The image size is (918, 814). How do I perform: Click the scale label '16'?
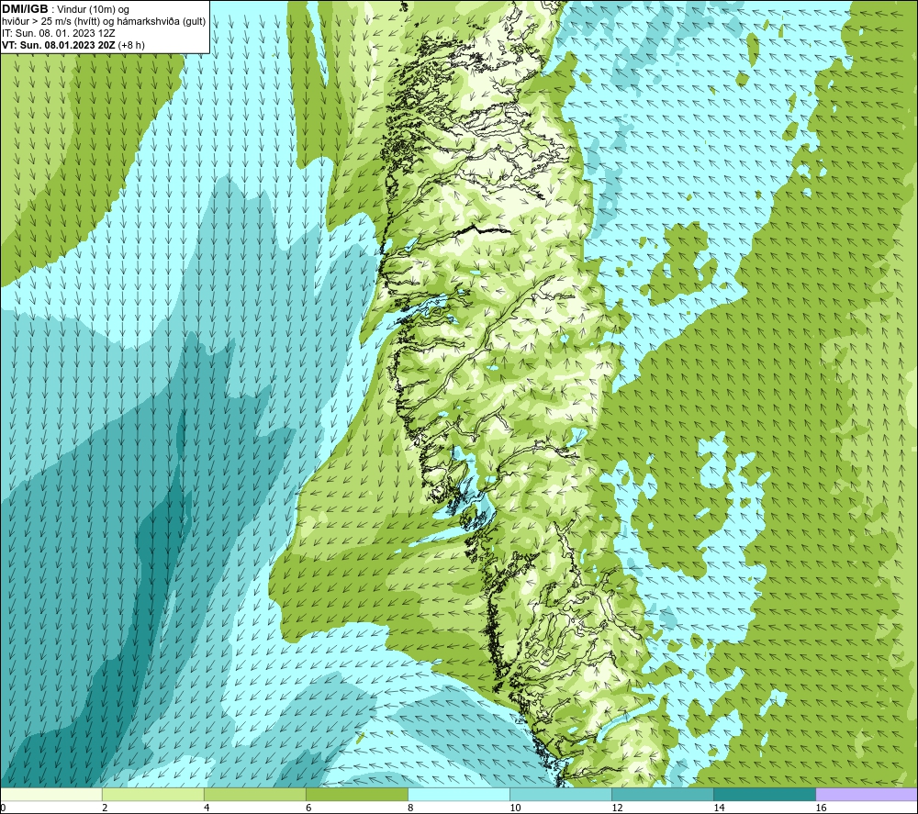coord(821,808)
